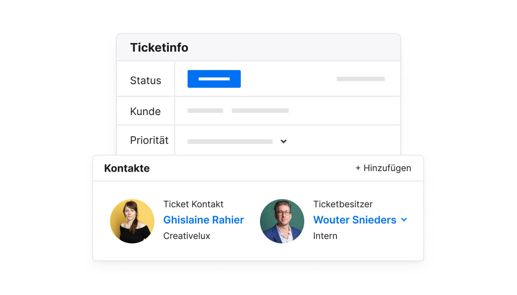Click the Ticketinfo panel heading
Image resolution: width=517 pixels, height=295 pixels.
coord(159,48)
